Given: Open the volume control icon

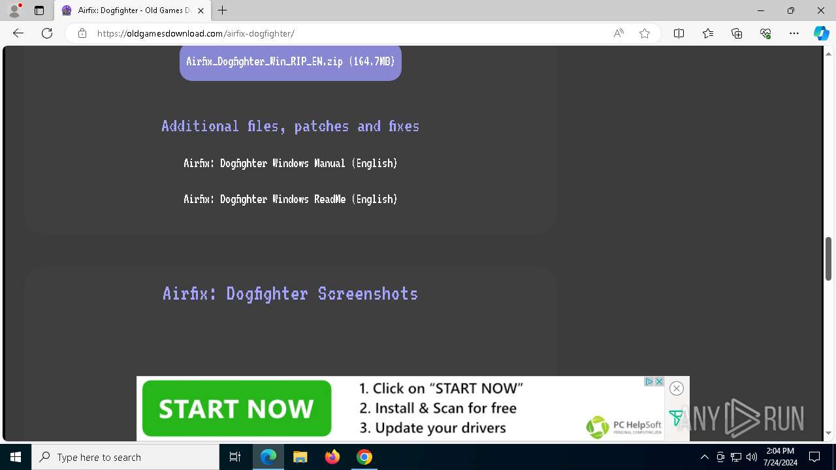Looking at the screenshot, I should pyautogui.click(x=751, y=457).
